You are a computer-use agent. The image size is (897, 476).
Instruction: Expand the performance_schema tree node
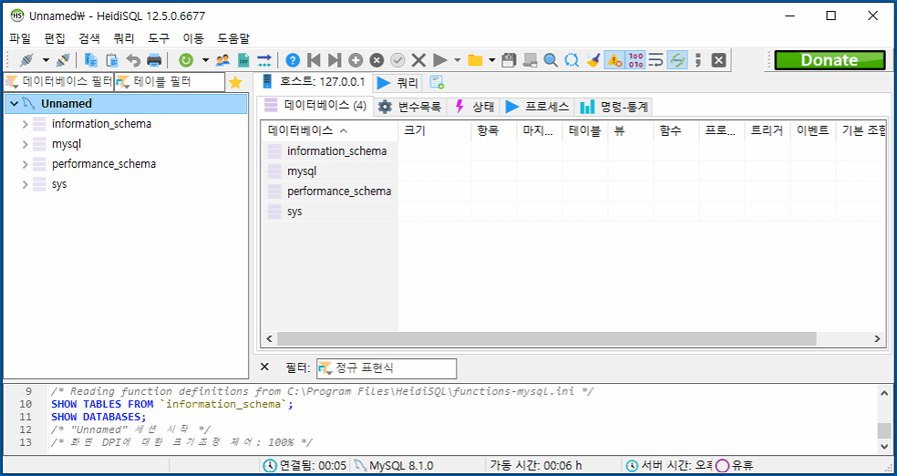click(25, 164)
